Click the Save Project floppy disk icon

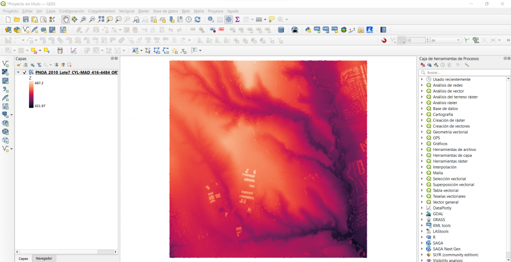[26, 19]
